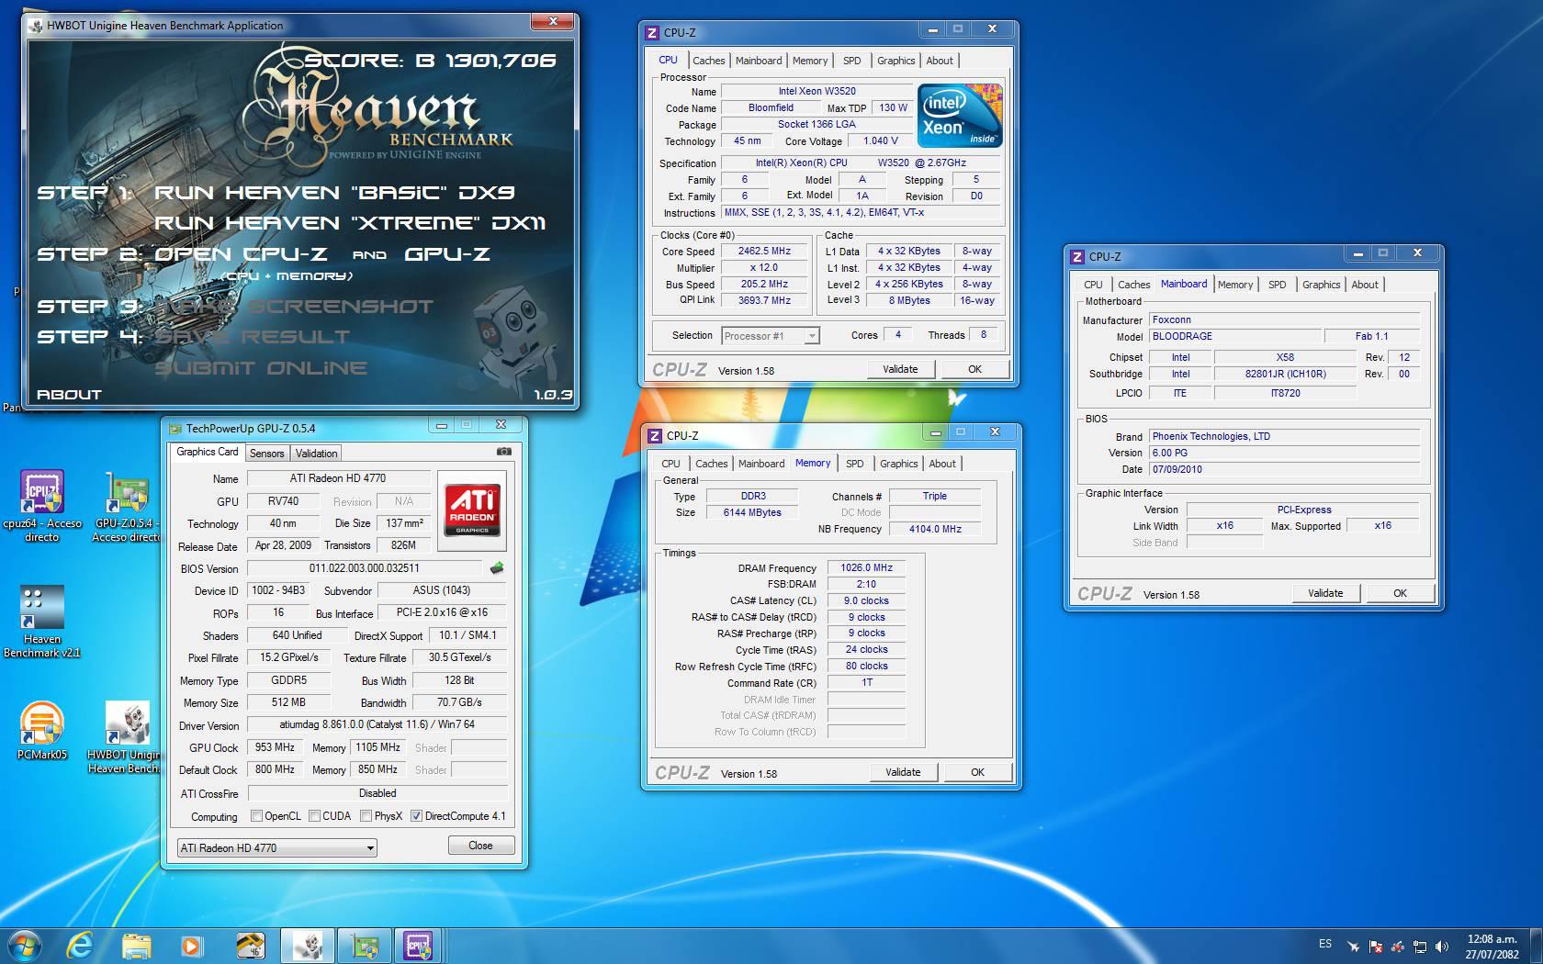The height and width of the screenshot is (964, 1543).
Task: Click the Action Center flag tray icon
Action: tap(1375, 946)
